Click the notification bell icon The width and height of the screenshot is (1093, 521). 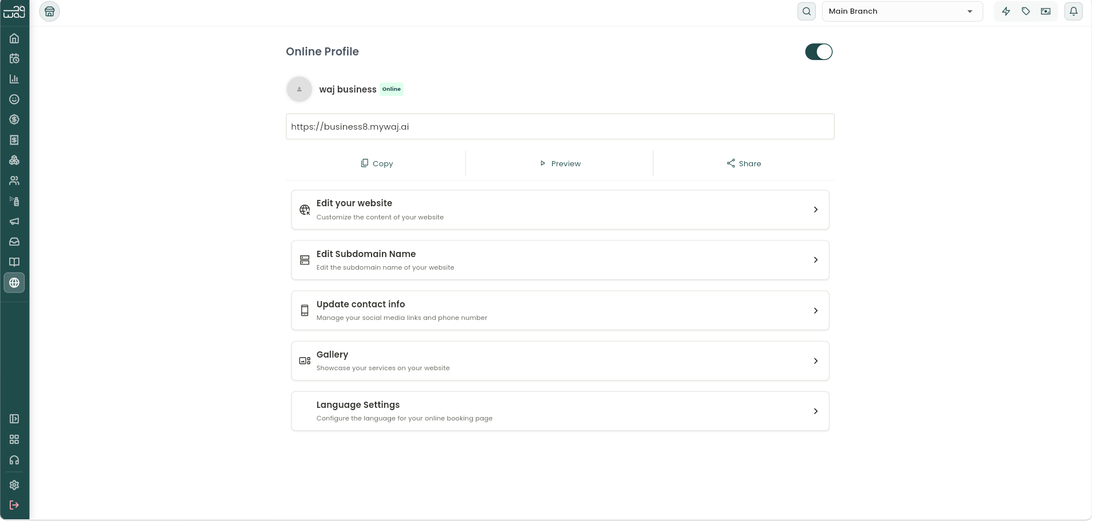coord(1074,11)
